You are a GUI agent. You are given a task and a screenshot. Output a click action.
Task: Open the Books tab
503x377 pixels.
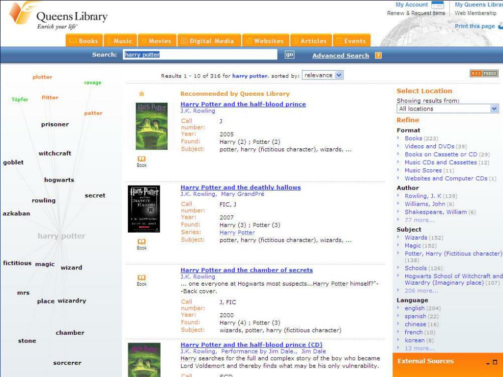(84, 41)
